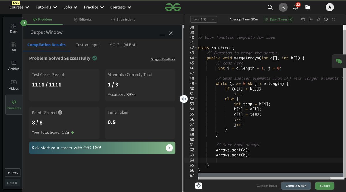
Task: Click the Time Taken 0.5 value
Action: pyautogui.click(x=112, y=122)
